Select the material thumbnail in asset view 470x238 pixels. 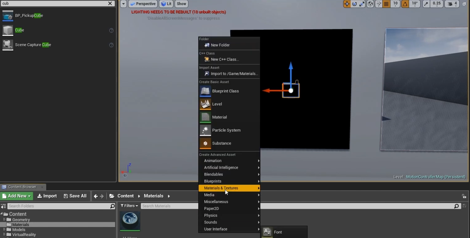click(130, 221)
